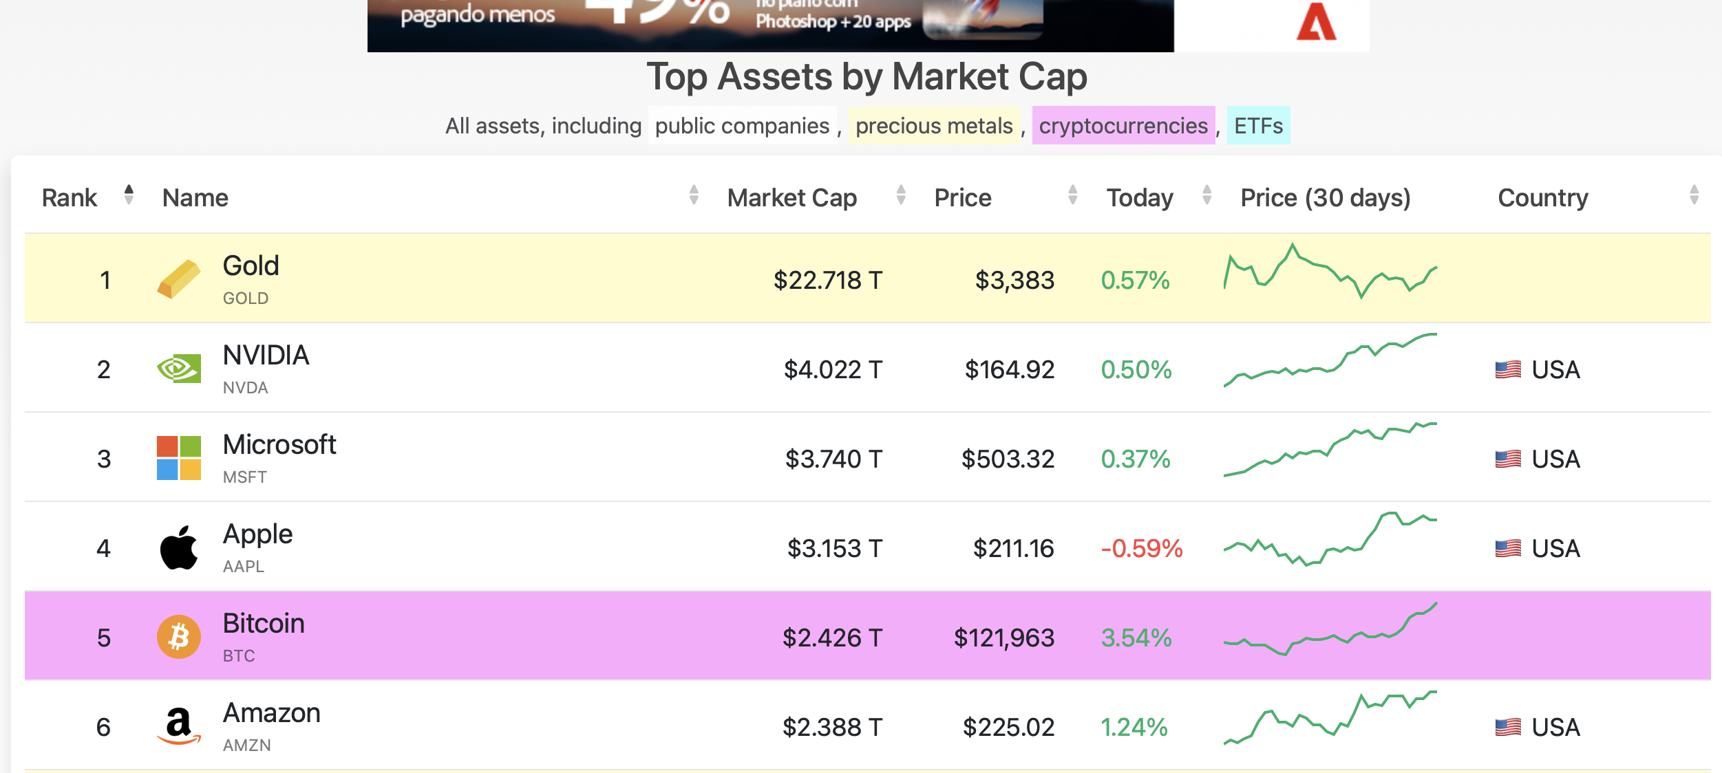Click the NVDA ticker symbol
Image resolution: width=1722 pixels, height=773 pixels.
pyautogui.click(x=246, y=388)
